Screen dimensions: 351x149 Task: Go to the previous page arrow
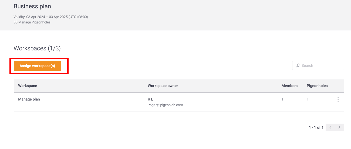point(330,127)
